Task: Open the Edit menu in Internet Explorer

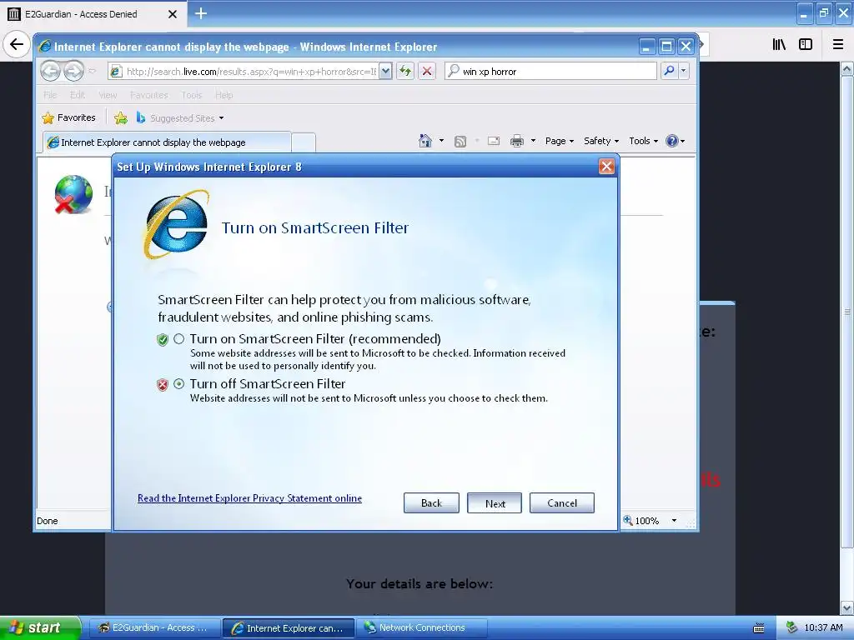Action: click(78, 95)
